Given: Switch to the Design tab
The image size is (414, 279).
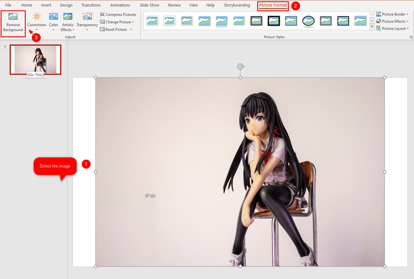Looking at the screenshot, I should [x=66, y=5].
